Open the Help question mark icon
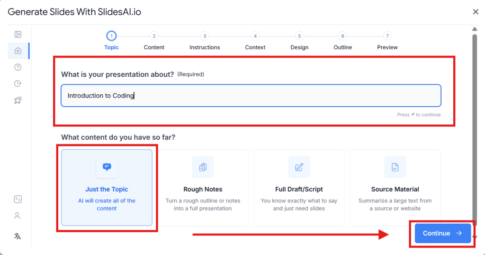 coord(18,67)
